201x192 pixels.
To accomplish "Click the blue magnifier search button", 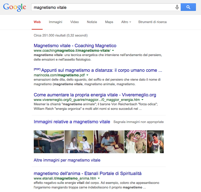I will click(188, 7).
